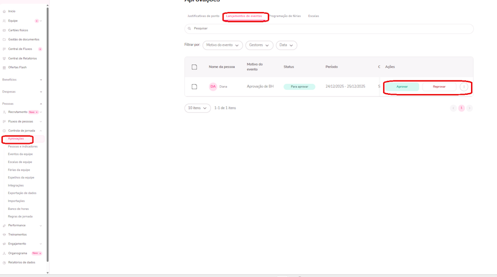
Task: Collapse the Pessoas section chevron
Action: point(41,104)
